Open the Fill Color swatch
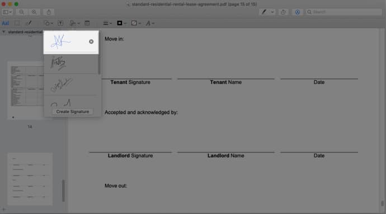 pos(136,23)
